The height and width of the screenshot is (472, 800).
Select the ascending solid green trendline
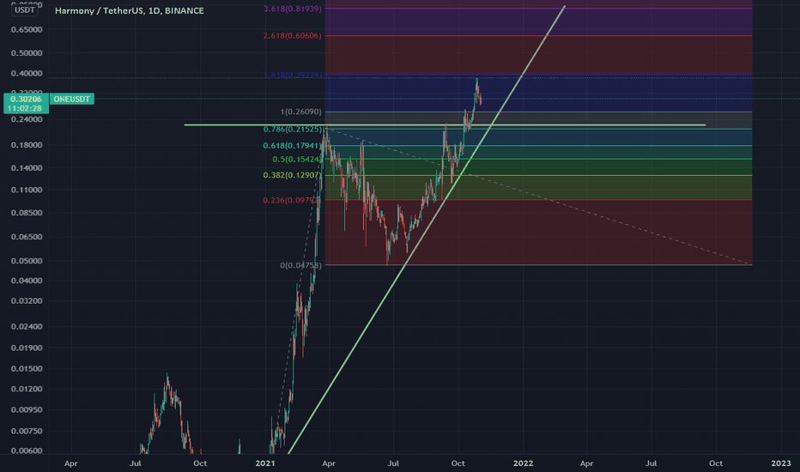(427, 229)
